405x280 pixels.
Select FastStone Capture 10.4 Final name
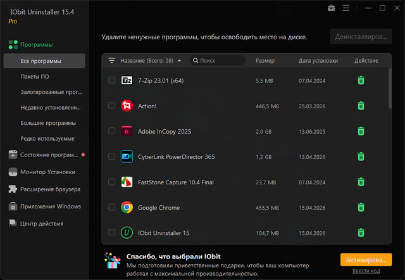(x=176, y=182)
